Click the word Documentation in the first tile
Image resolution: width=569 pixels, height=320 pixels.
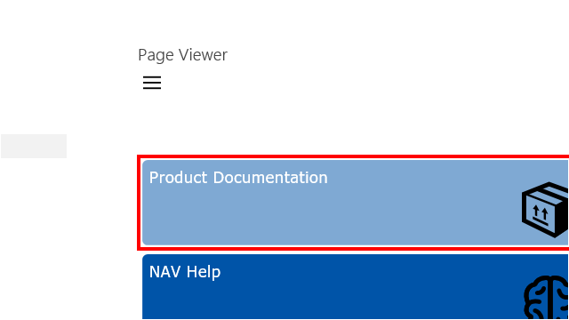tap(270, 178)
